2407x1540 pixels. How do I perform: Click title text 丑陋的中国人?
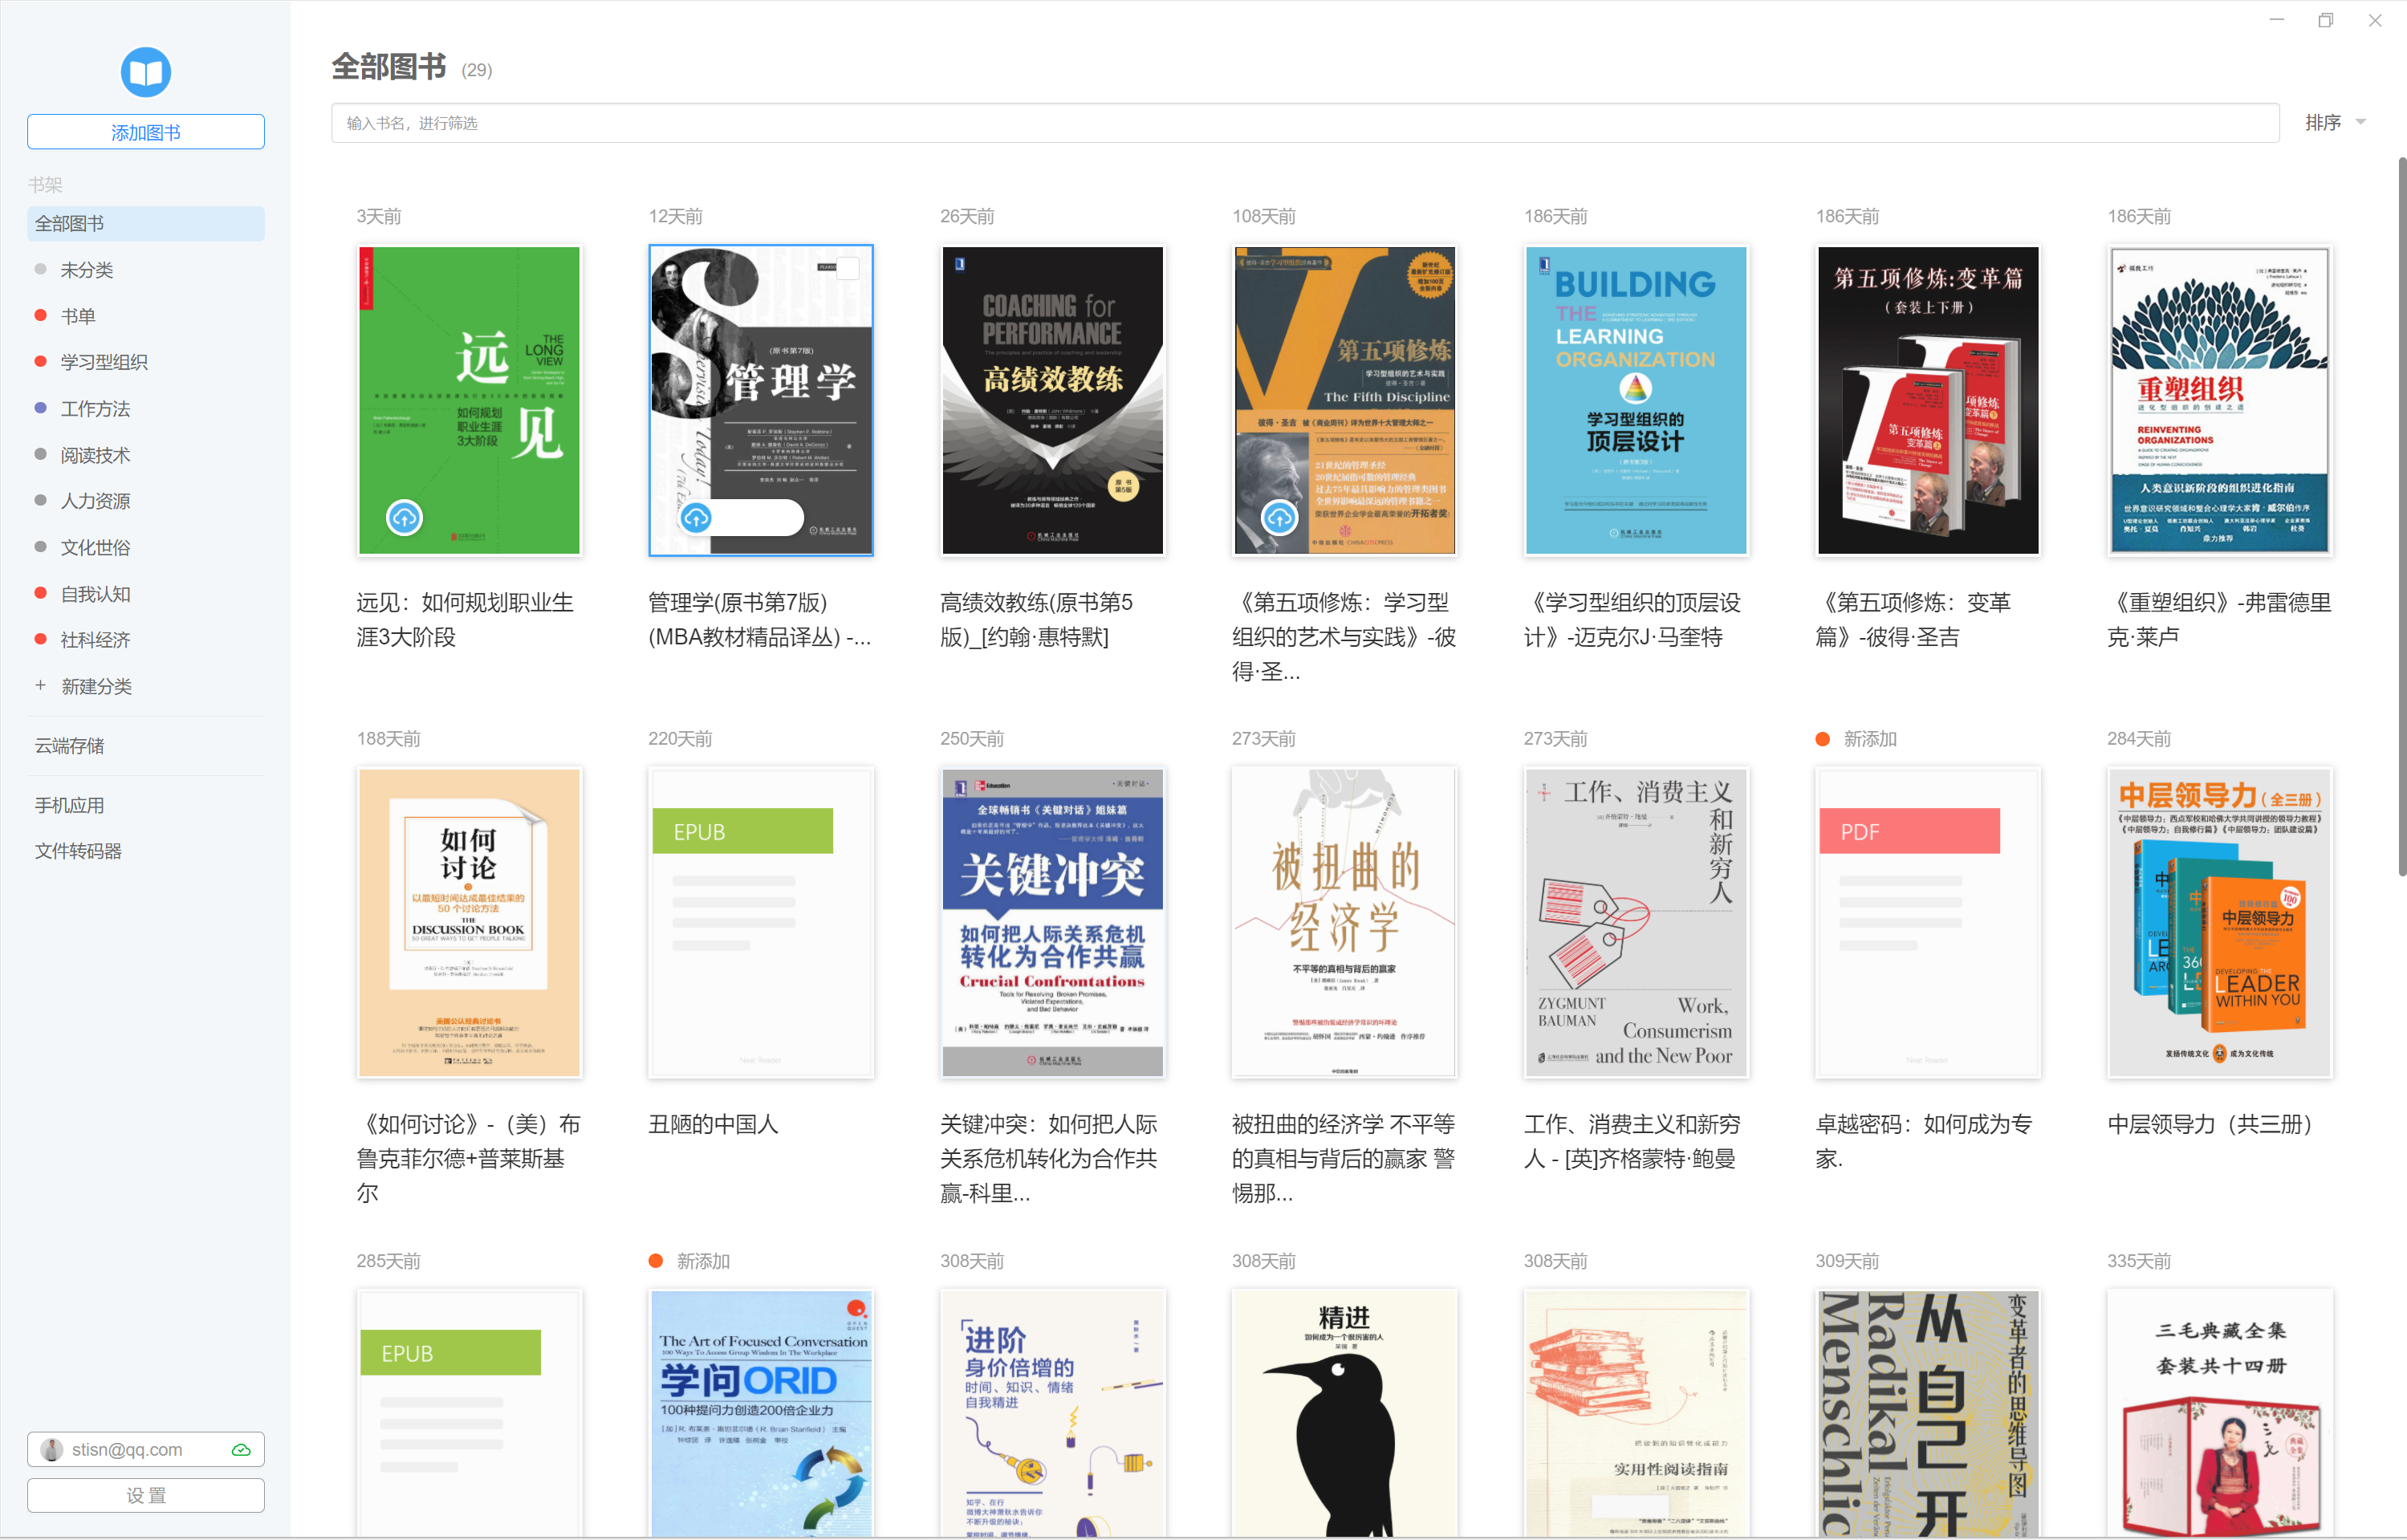[x=713, y=1124]
